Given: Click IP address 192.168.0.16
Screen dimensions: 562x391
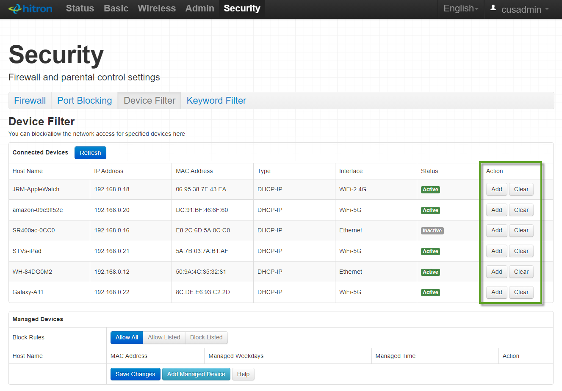Looking at the screenshot, I should point(112,230).
